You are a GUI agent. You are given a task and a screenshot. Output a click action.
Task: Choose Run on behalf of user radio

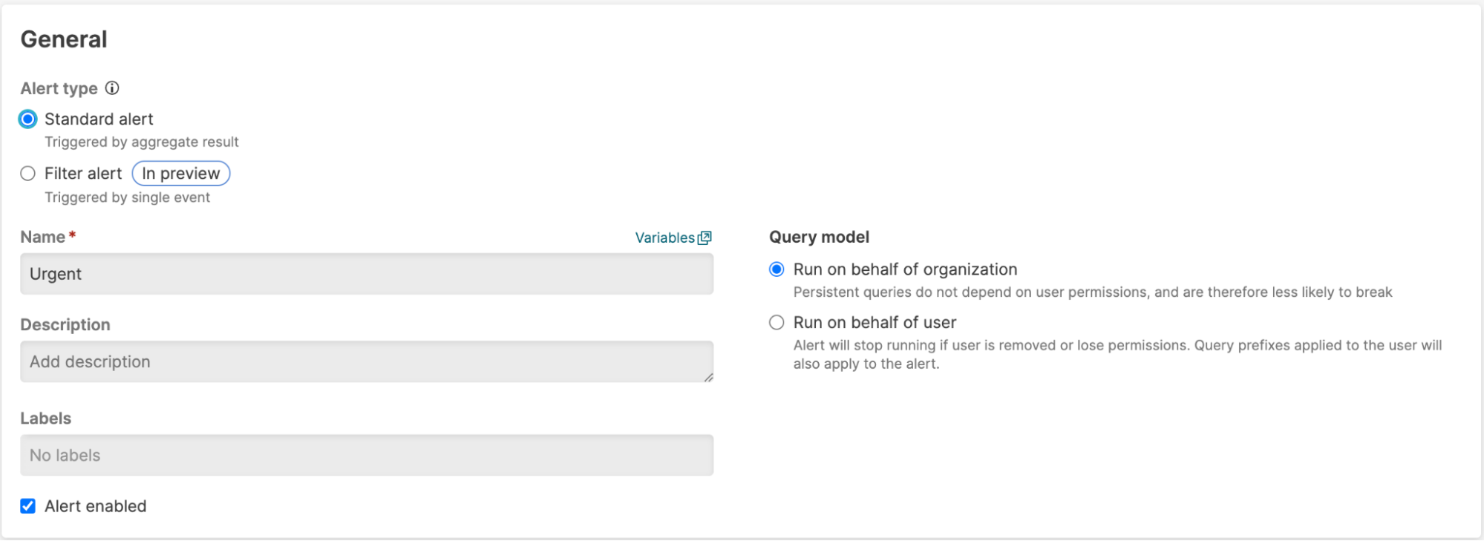coord(777,323)
